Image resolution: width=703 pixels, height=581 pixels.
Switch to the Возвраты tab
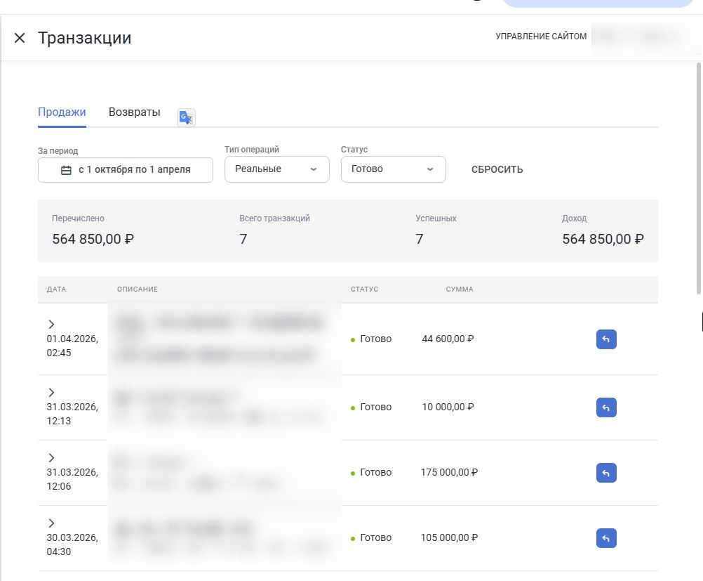tap(134, 112)
